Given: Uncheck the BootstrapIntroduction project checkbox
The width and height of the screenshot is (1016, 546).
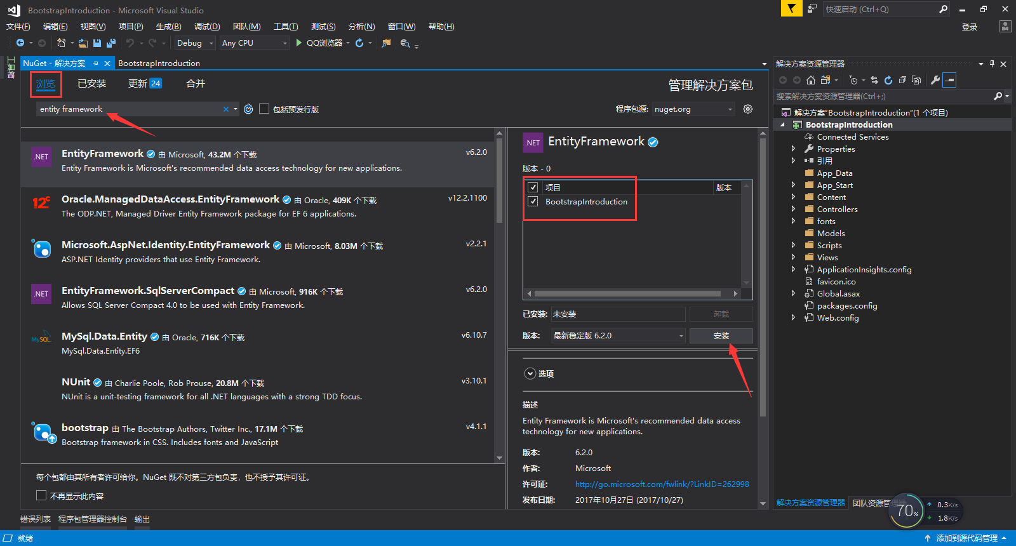Looking at the screenshot, I should [x=533, y=202].
